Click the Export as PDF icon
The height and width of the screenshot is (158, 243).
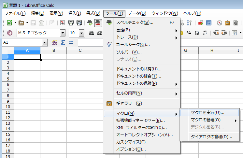point(63,23)
